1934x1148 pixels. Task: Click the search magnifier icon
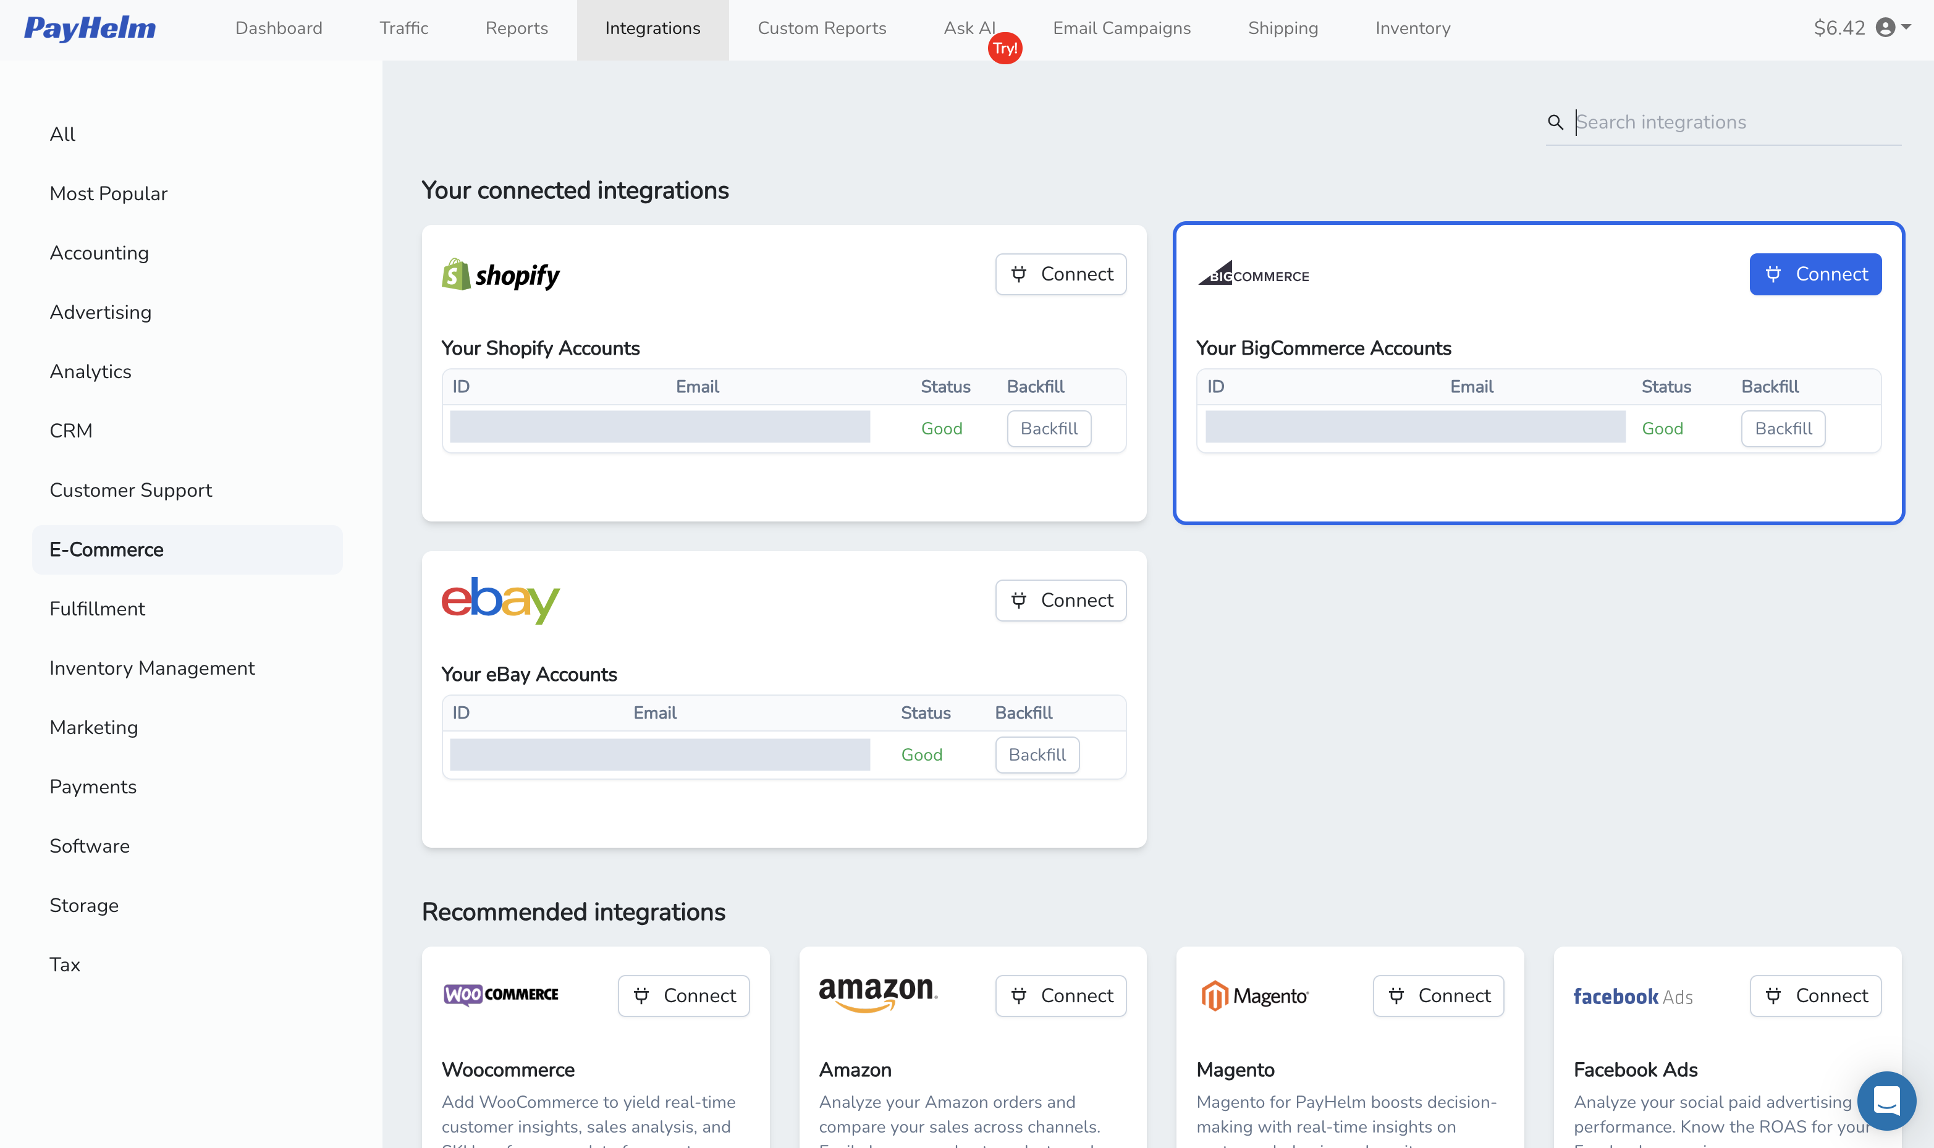pyautogui.click(x=1556, y=122)
